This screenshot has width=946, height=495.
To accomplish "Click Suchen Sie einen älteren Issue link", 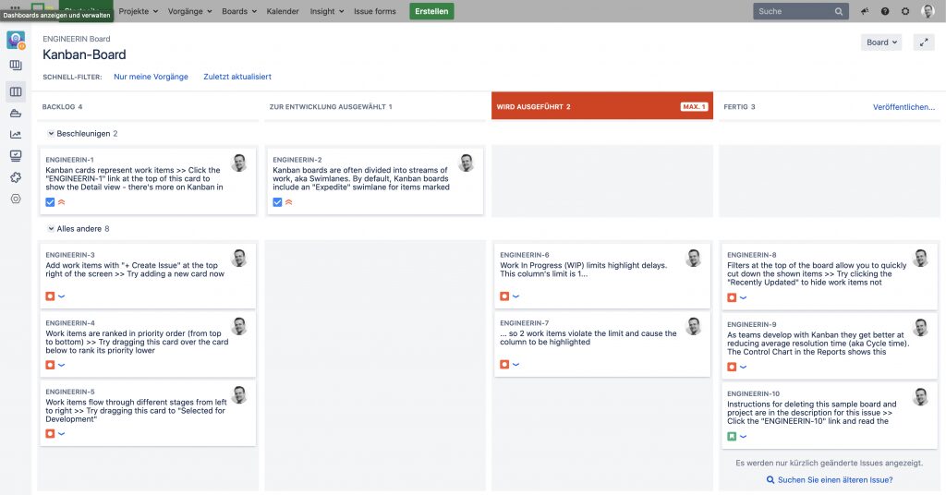I will [835, 480].
